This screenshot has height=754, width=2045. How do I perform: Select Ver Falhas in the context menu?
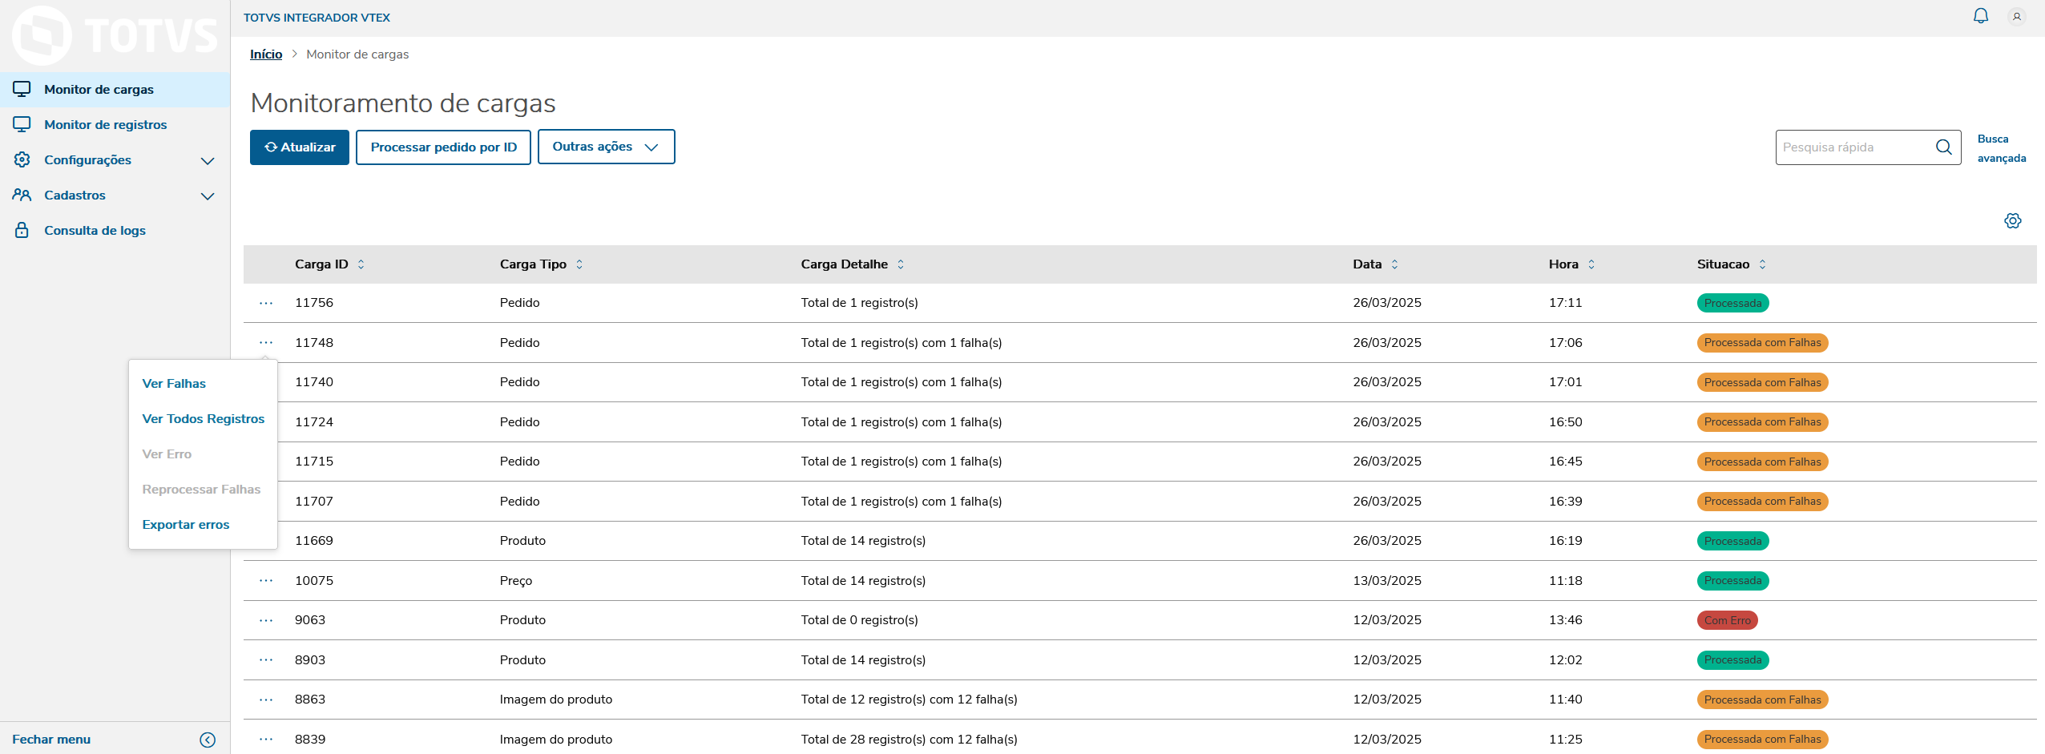click(x=174, y=384)
